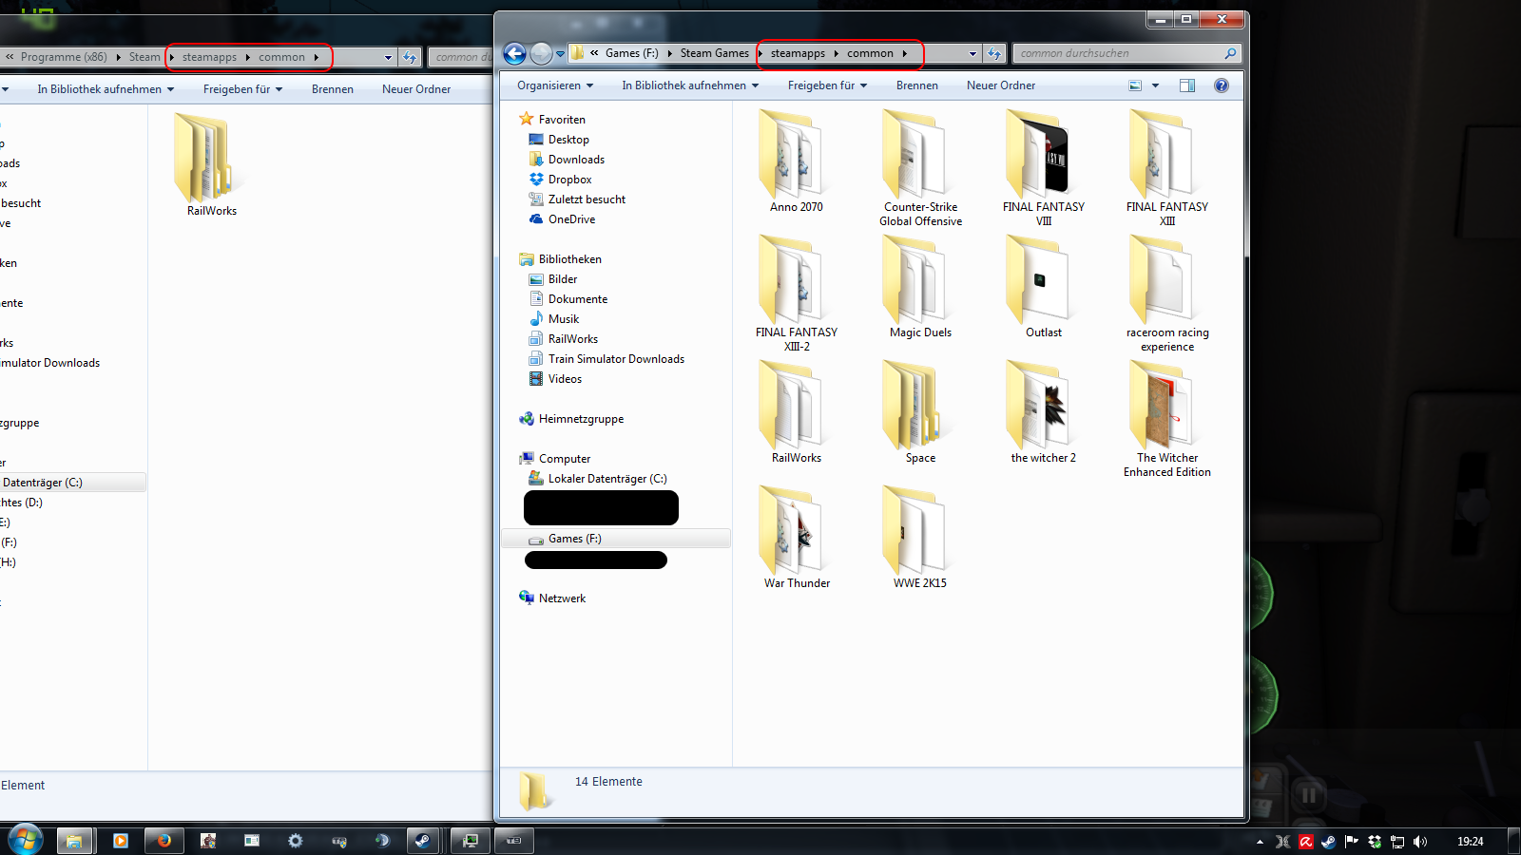The image size is (1521, 855).
Task: Go back using the Back arrow button
Action: click(x=514, y=53)
